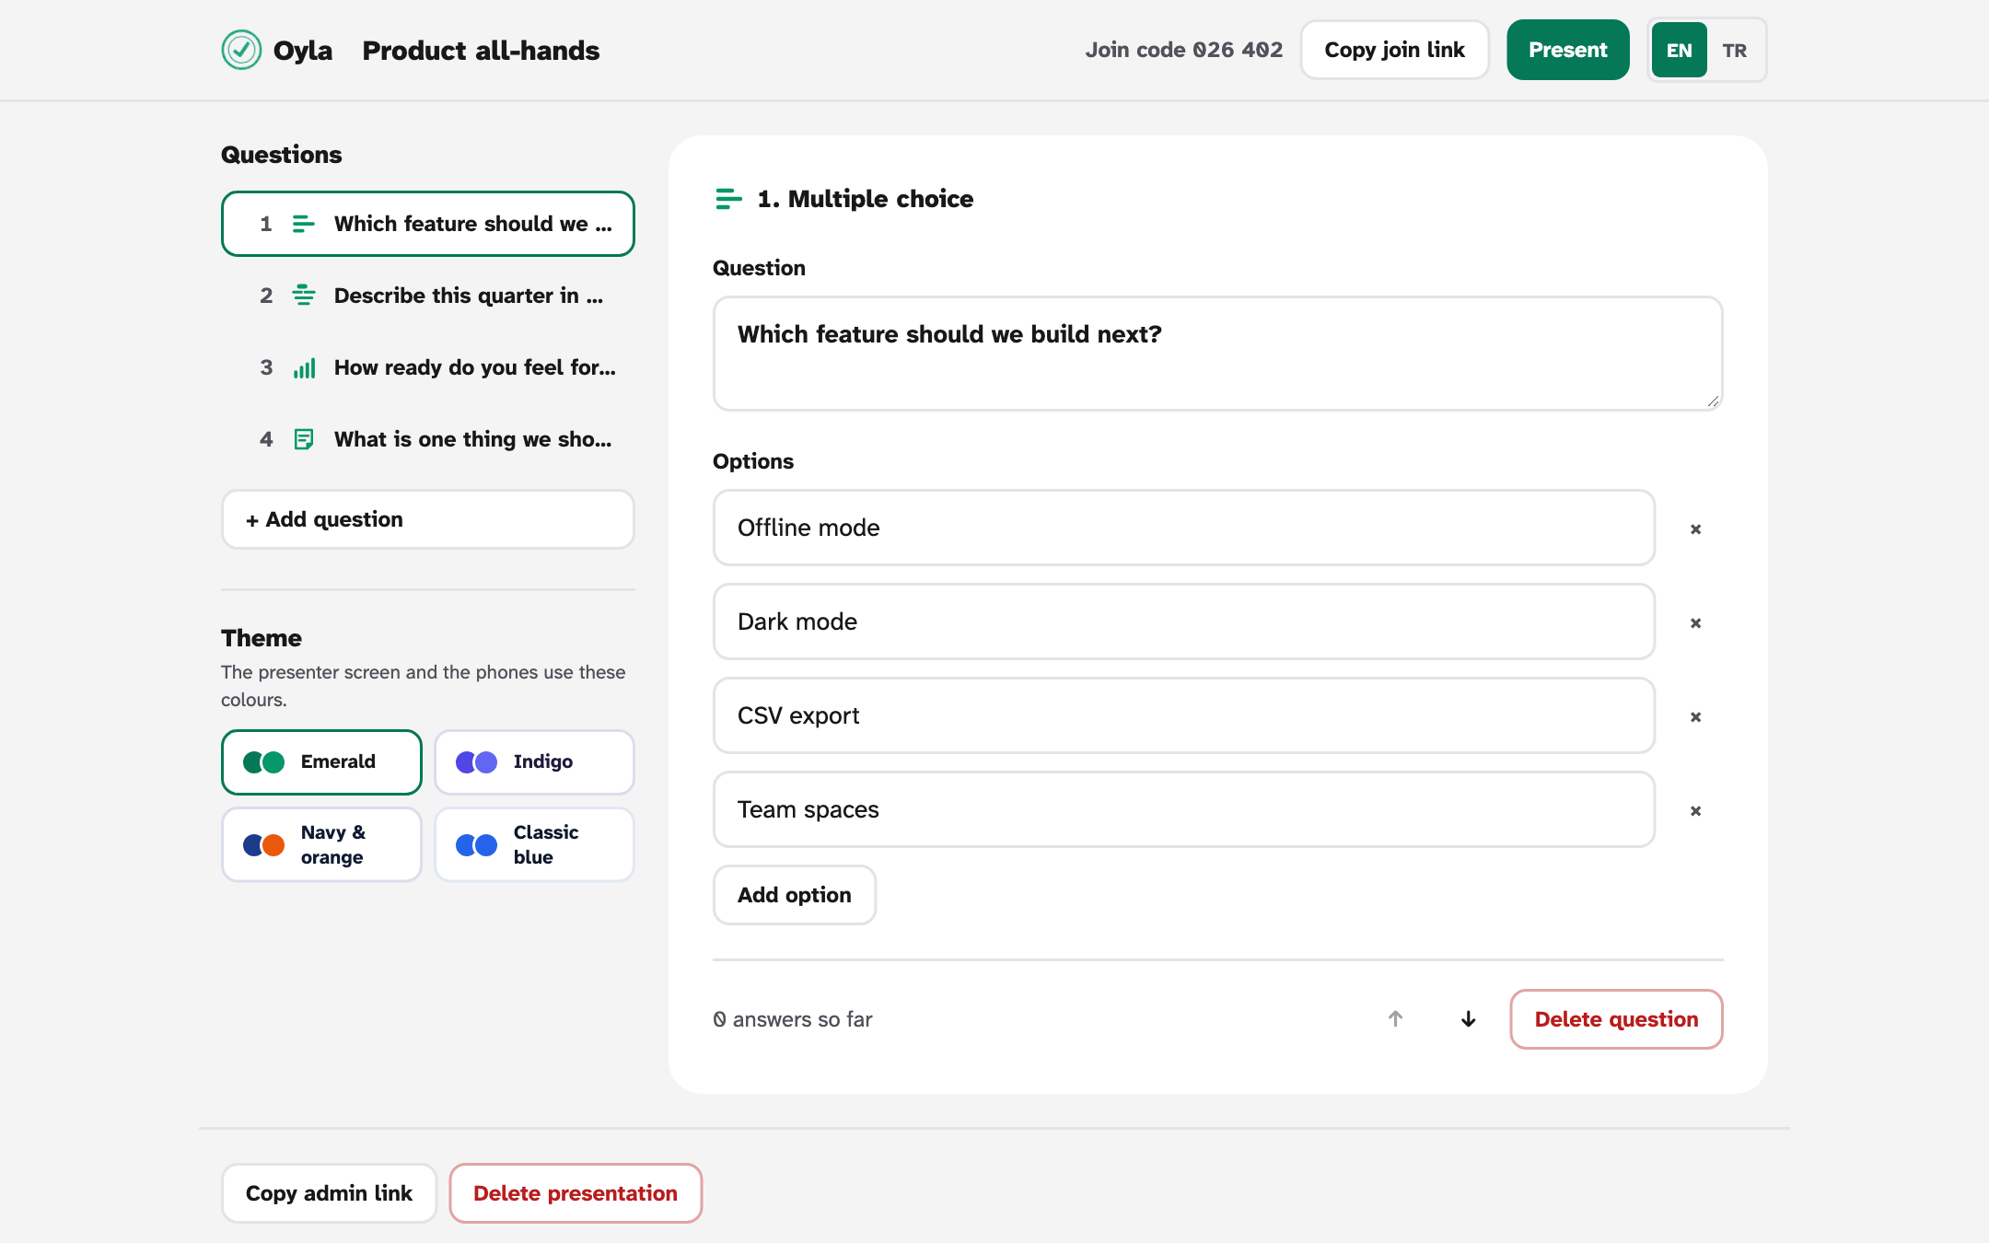Click the Join code 026 402 text
1989x1243 pixels.
1183,50
